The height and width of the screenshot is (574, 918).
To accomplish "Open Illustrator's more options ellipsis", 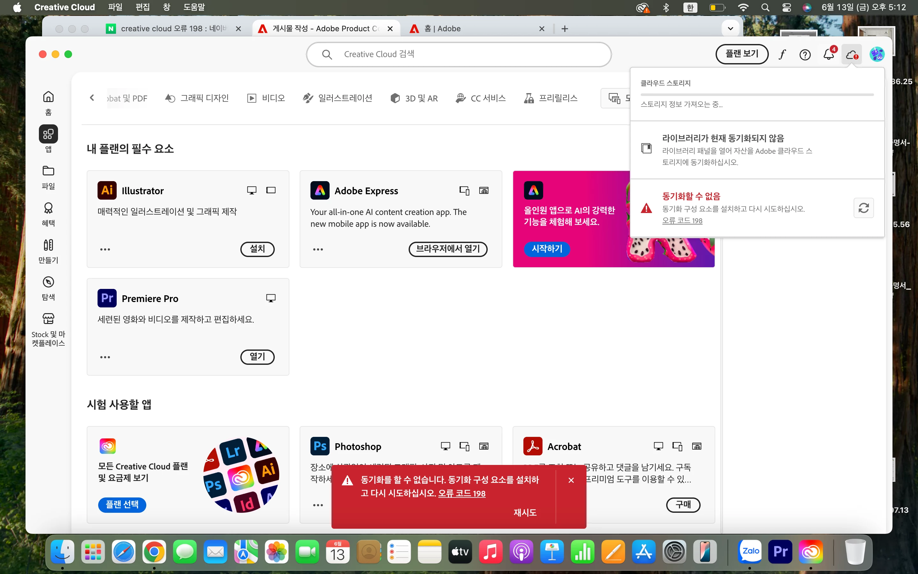I will coord(105,249).
